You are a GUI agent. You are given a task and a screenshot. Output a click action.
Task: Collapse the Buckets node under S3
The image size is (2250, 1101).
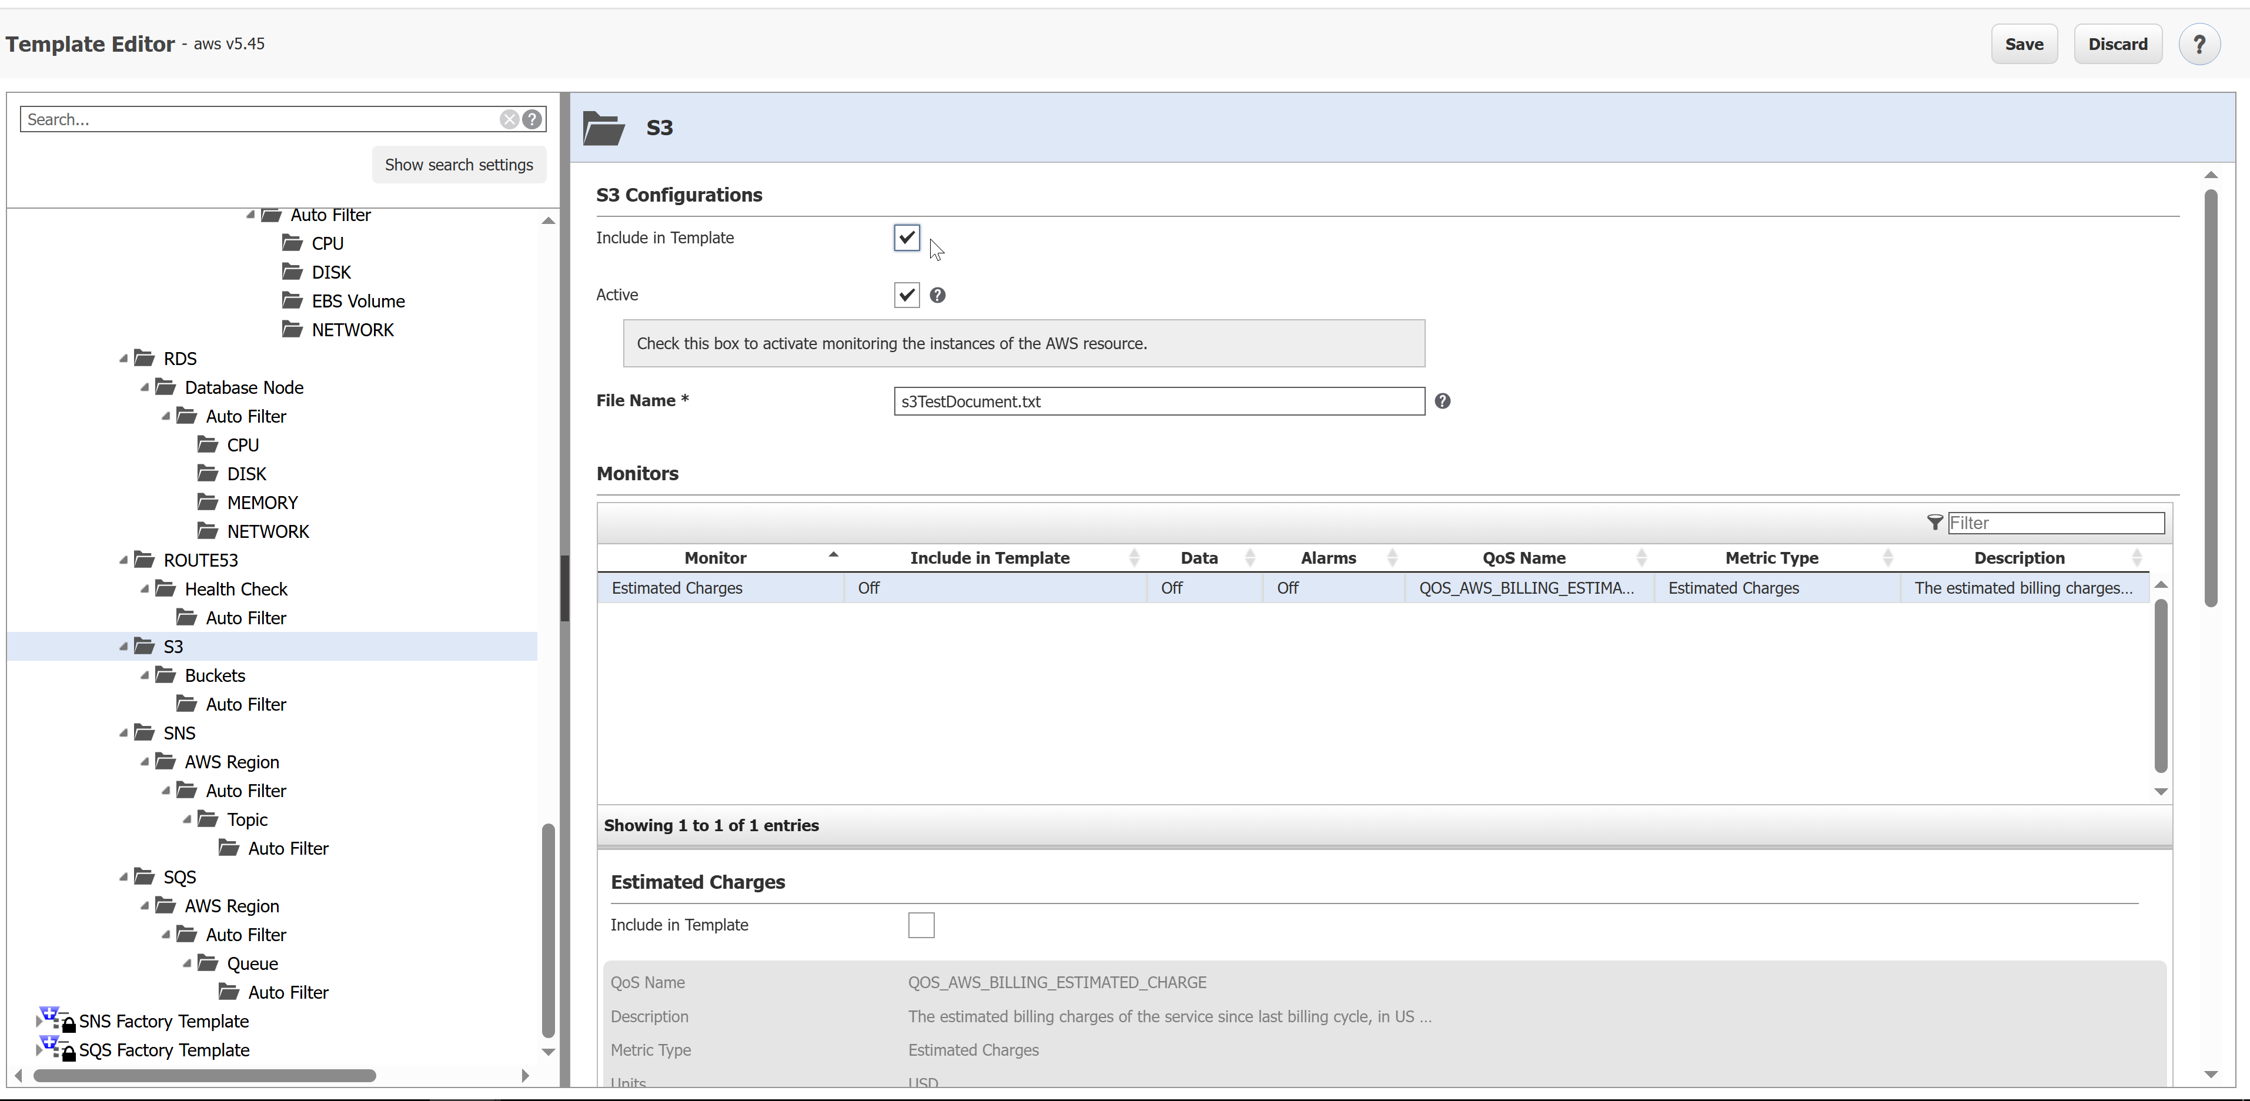[145, 676]
